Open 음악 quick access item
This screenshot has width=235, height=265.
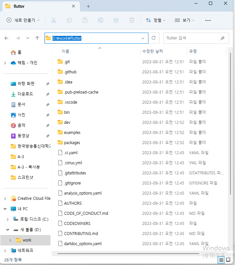(18, 125)
